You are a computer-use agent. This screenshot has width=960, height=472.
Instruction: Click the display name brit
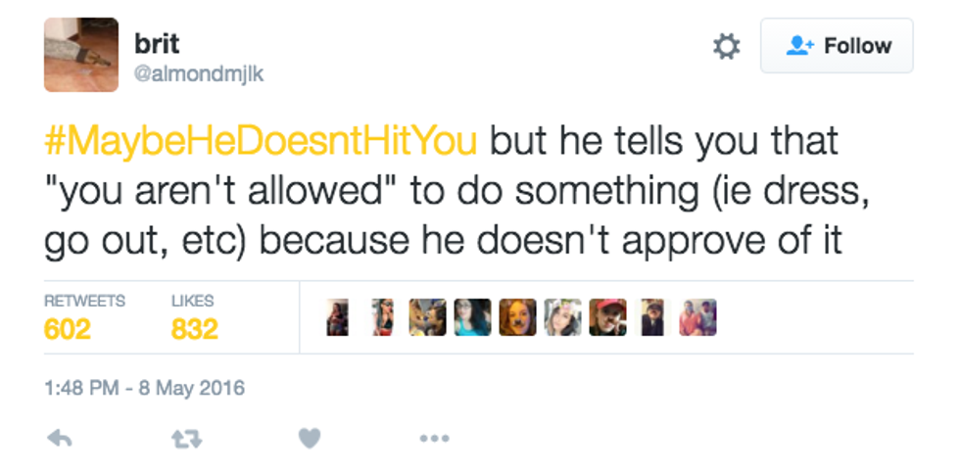pos(157,44)
